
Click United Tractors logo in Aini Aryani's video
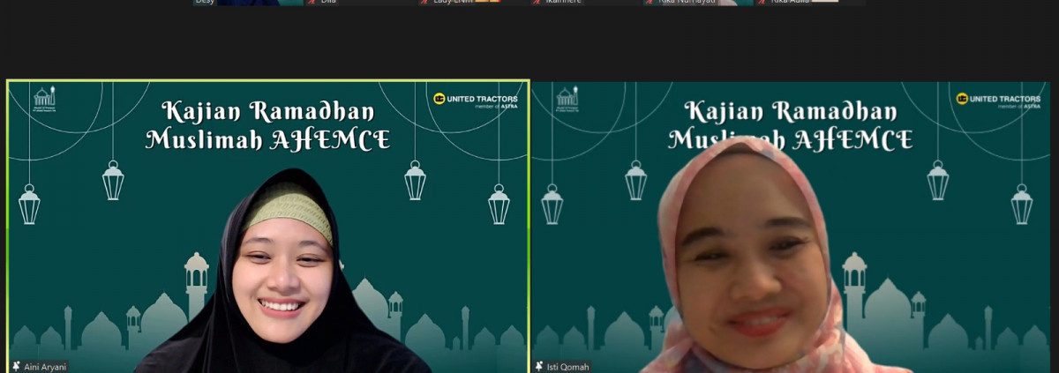point(477,100)
